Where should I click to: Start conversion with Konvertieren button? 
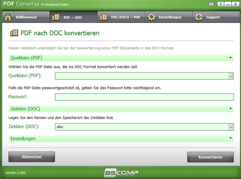(x=210, y=157)
